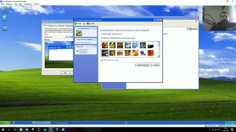Image resolution: width=236 pixels, height=132 pixels.
Task: Switch to Рабочий стол tab in Display Properties
Action: [x=53, y=26]
